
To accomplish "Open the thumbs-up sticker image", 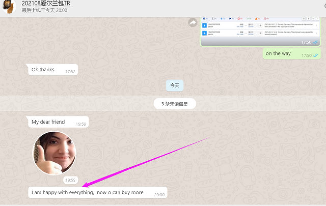I will point(54,153).
